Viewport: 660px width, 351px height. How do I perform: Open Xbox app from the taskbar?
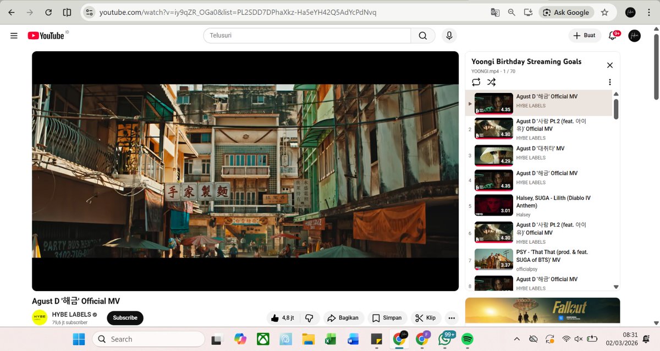[263, 339]
